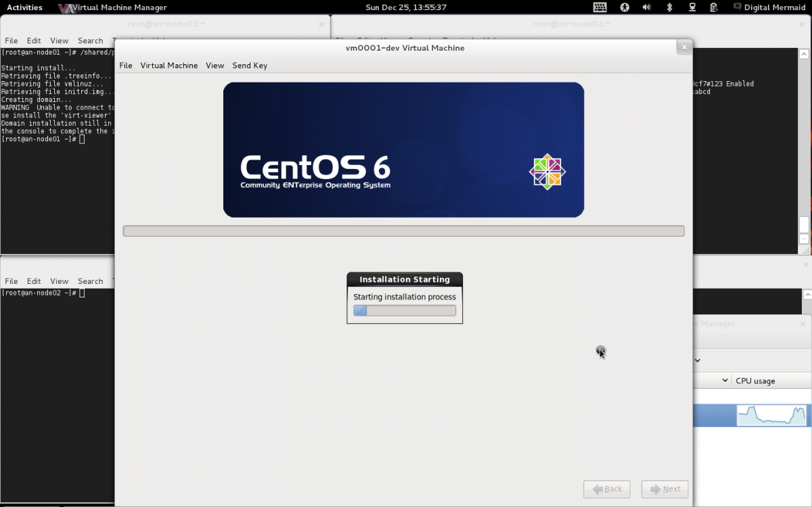Viewport: 812px width, 507px height.
Task: Expand the column dropdown left of CPU usage
Action: pyautogui.click(x=725, y=381)
